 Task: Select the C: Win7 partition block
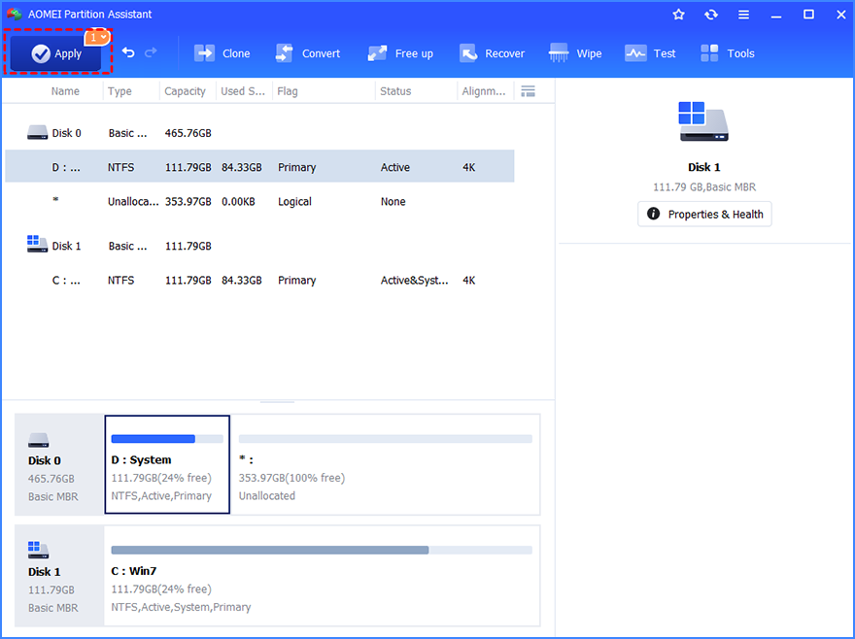coord(322,576)
